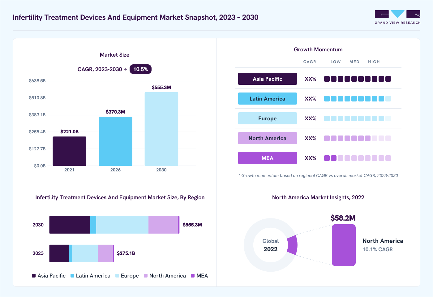433x297 pixels.
Task: Click the MEA legend color swatch
Action: [x=193, y=276]
